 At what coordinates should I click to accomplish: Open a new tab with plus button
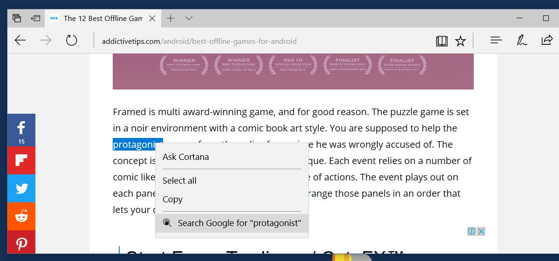[171, 18]
